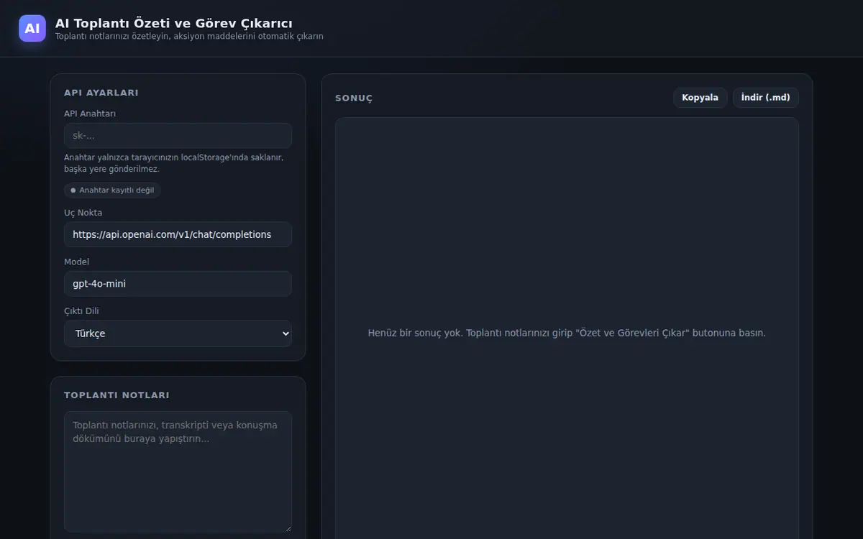Click the API Anahtarı input field
The height and width of the screenshot is (539, 863).
[x=178, y=135]
